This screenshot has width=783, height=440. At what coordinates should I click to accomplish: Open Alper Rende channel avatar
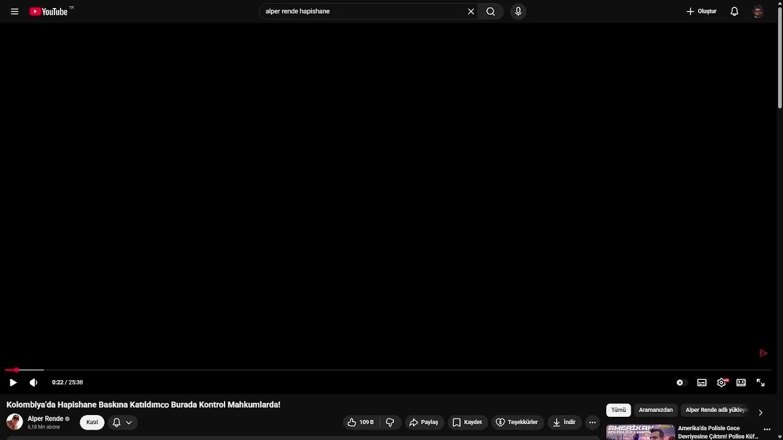(15, 422)
